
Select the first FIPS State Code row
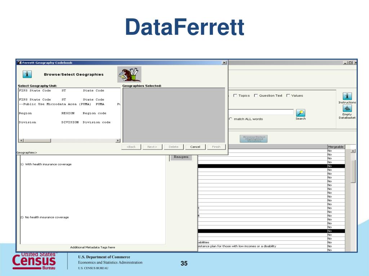point(70,91)
